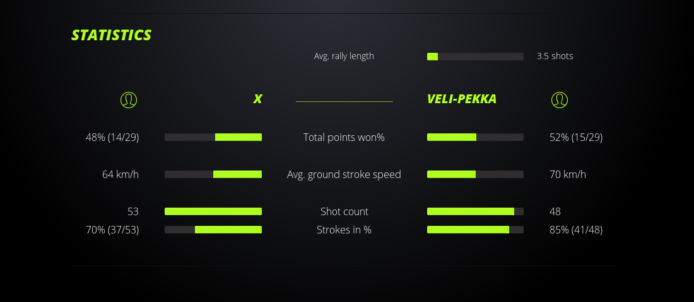Click X's ground stroke speed bar
694x302 pixels.
click(x=213, y=174)
